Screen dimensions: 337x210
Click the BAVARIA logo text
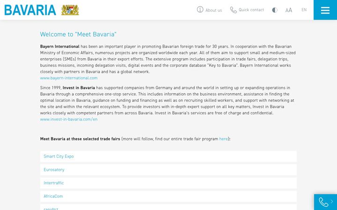click(30, 10)
